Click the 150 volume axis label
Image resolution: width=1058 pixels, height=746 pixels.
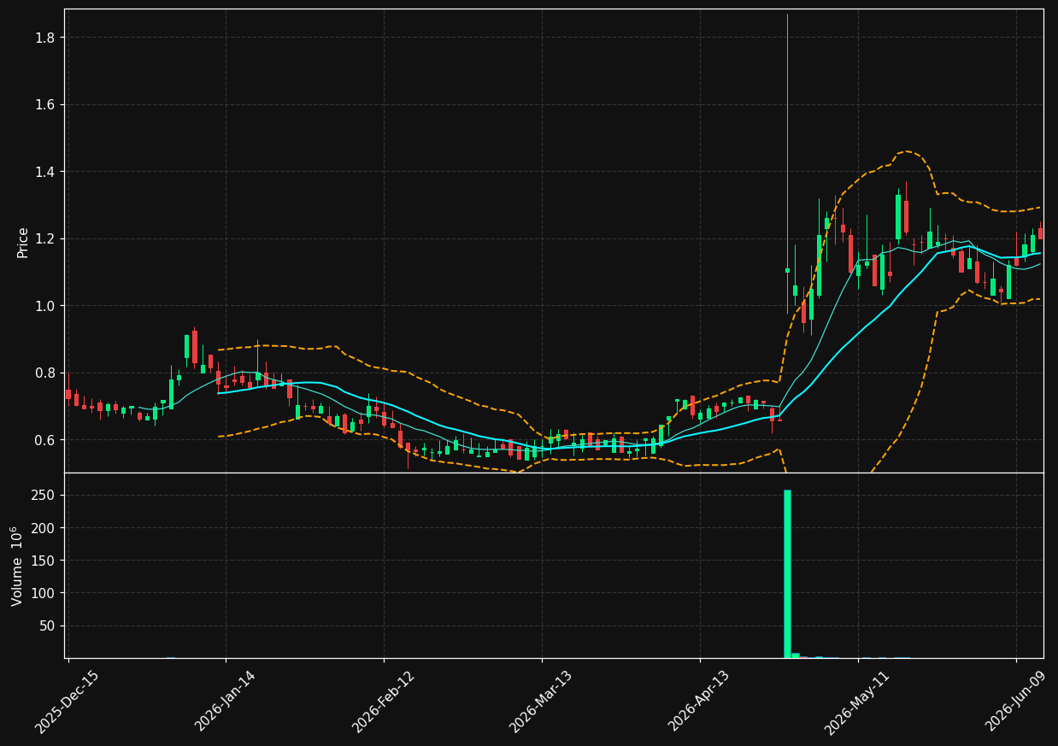coord(44,561)
